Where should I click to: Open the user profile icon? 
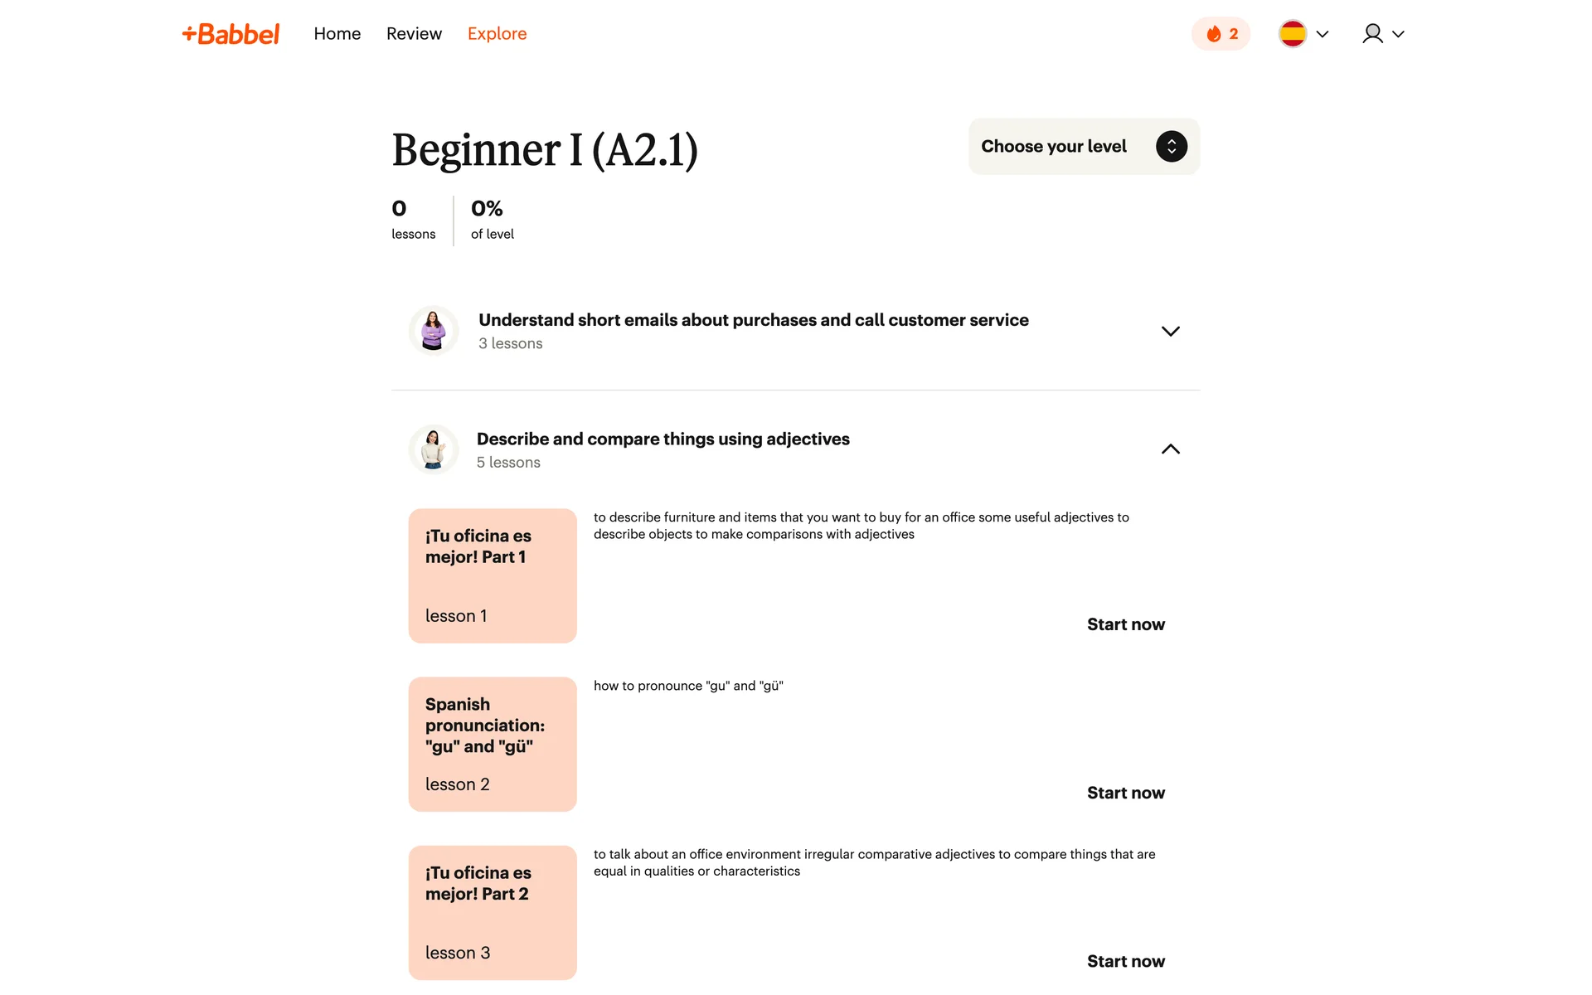pos(1372,34)
